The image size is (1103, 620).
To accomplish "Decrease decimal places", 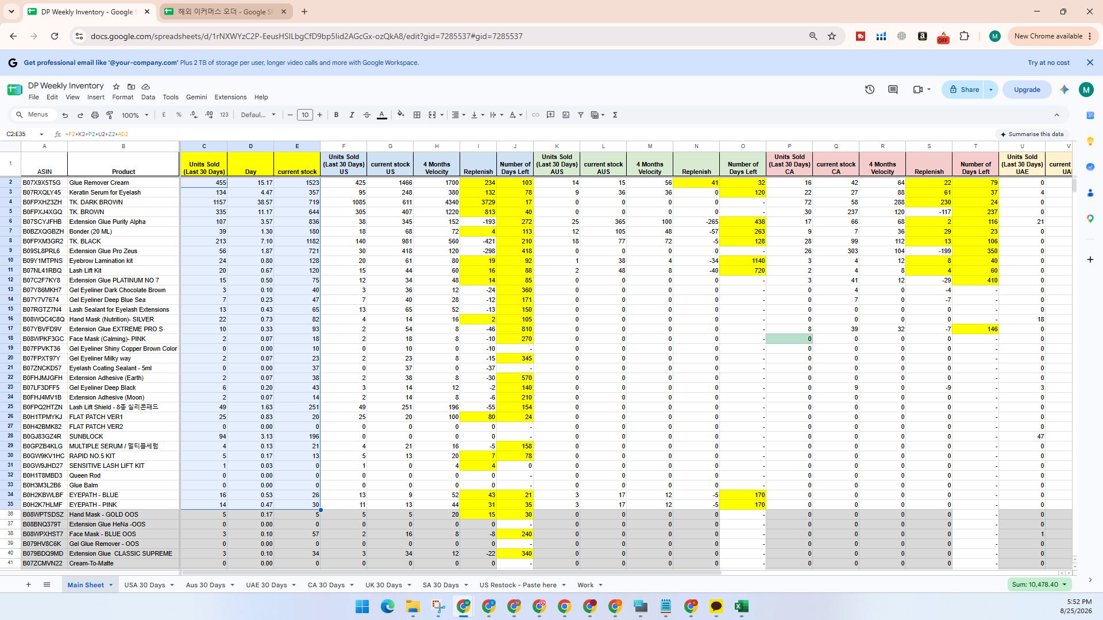I will (194, 115).
